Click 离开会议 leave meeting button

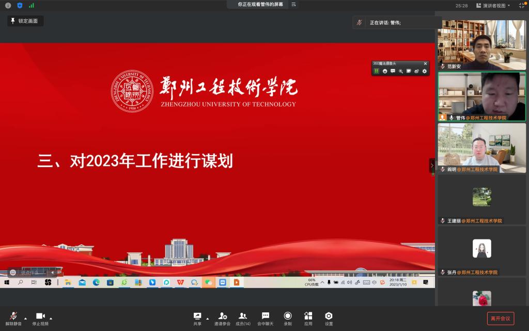(x=500, y=318)
